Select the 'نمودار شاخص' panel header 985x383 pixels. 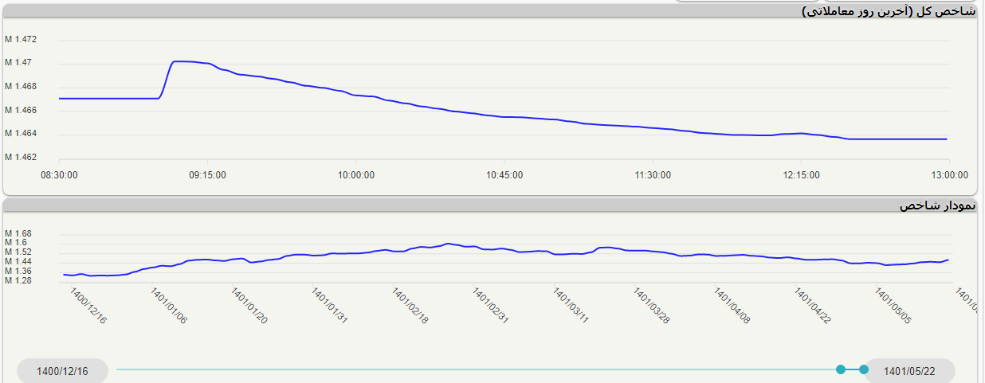pos(937,205)
